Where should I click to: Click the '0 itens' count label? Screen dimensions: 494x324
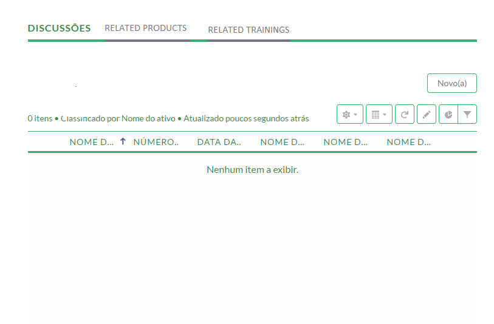(40, 119)
